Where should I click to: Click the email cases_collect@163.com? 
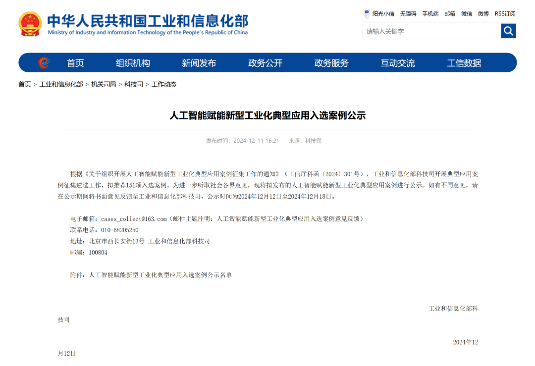pyautogui.click(x=134, y=219)
